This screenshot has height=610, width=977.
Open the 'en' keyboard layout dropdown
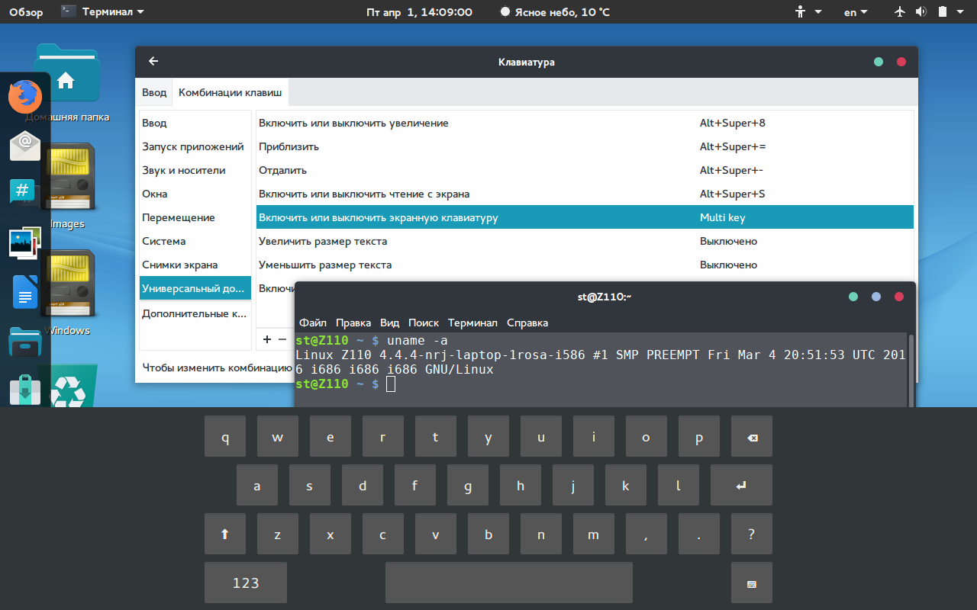[x=856, y=11]
